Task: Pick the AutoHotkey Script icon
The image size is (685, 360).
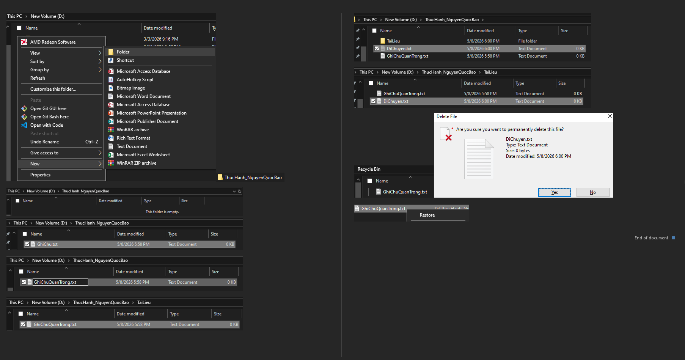Action: (111, 80)
